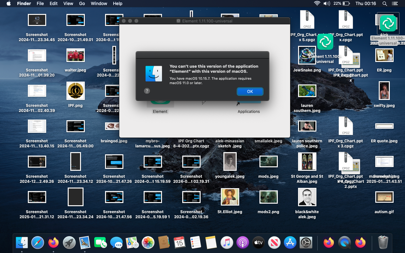Open Spotlight search from the menu bar
This screenshot has height=253, width=405.
coord(385,3)
